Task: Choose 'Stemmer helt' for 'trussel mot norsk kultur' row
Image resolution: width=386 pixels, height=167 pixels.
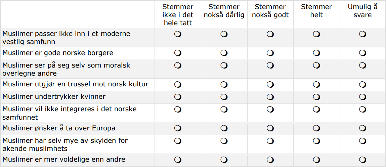Action: [316, 84]
